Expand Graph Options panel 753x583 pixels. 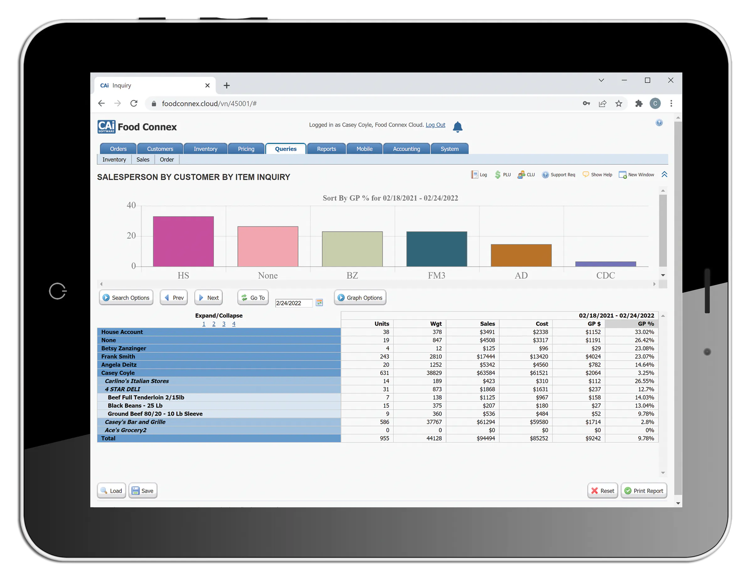(x=360, y=298)
